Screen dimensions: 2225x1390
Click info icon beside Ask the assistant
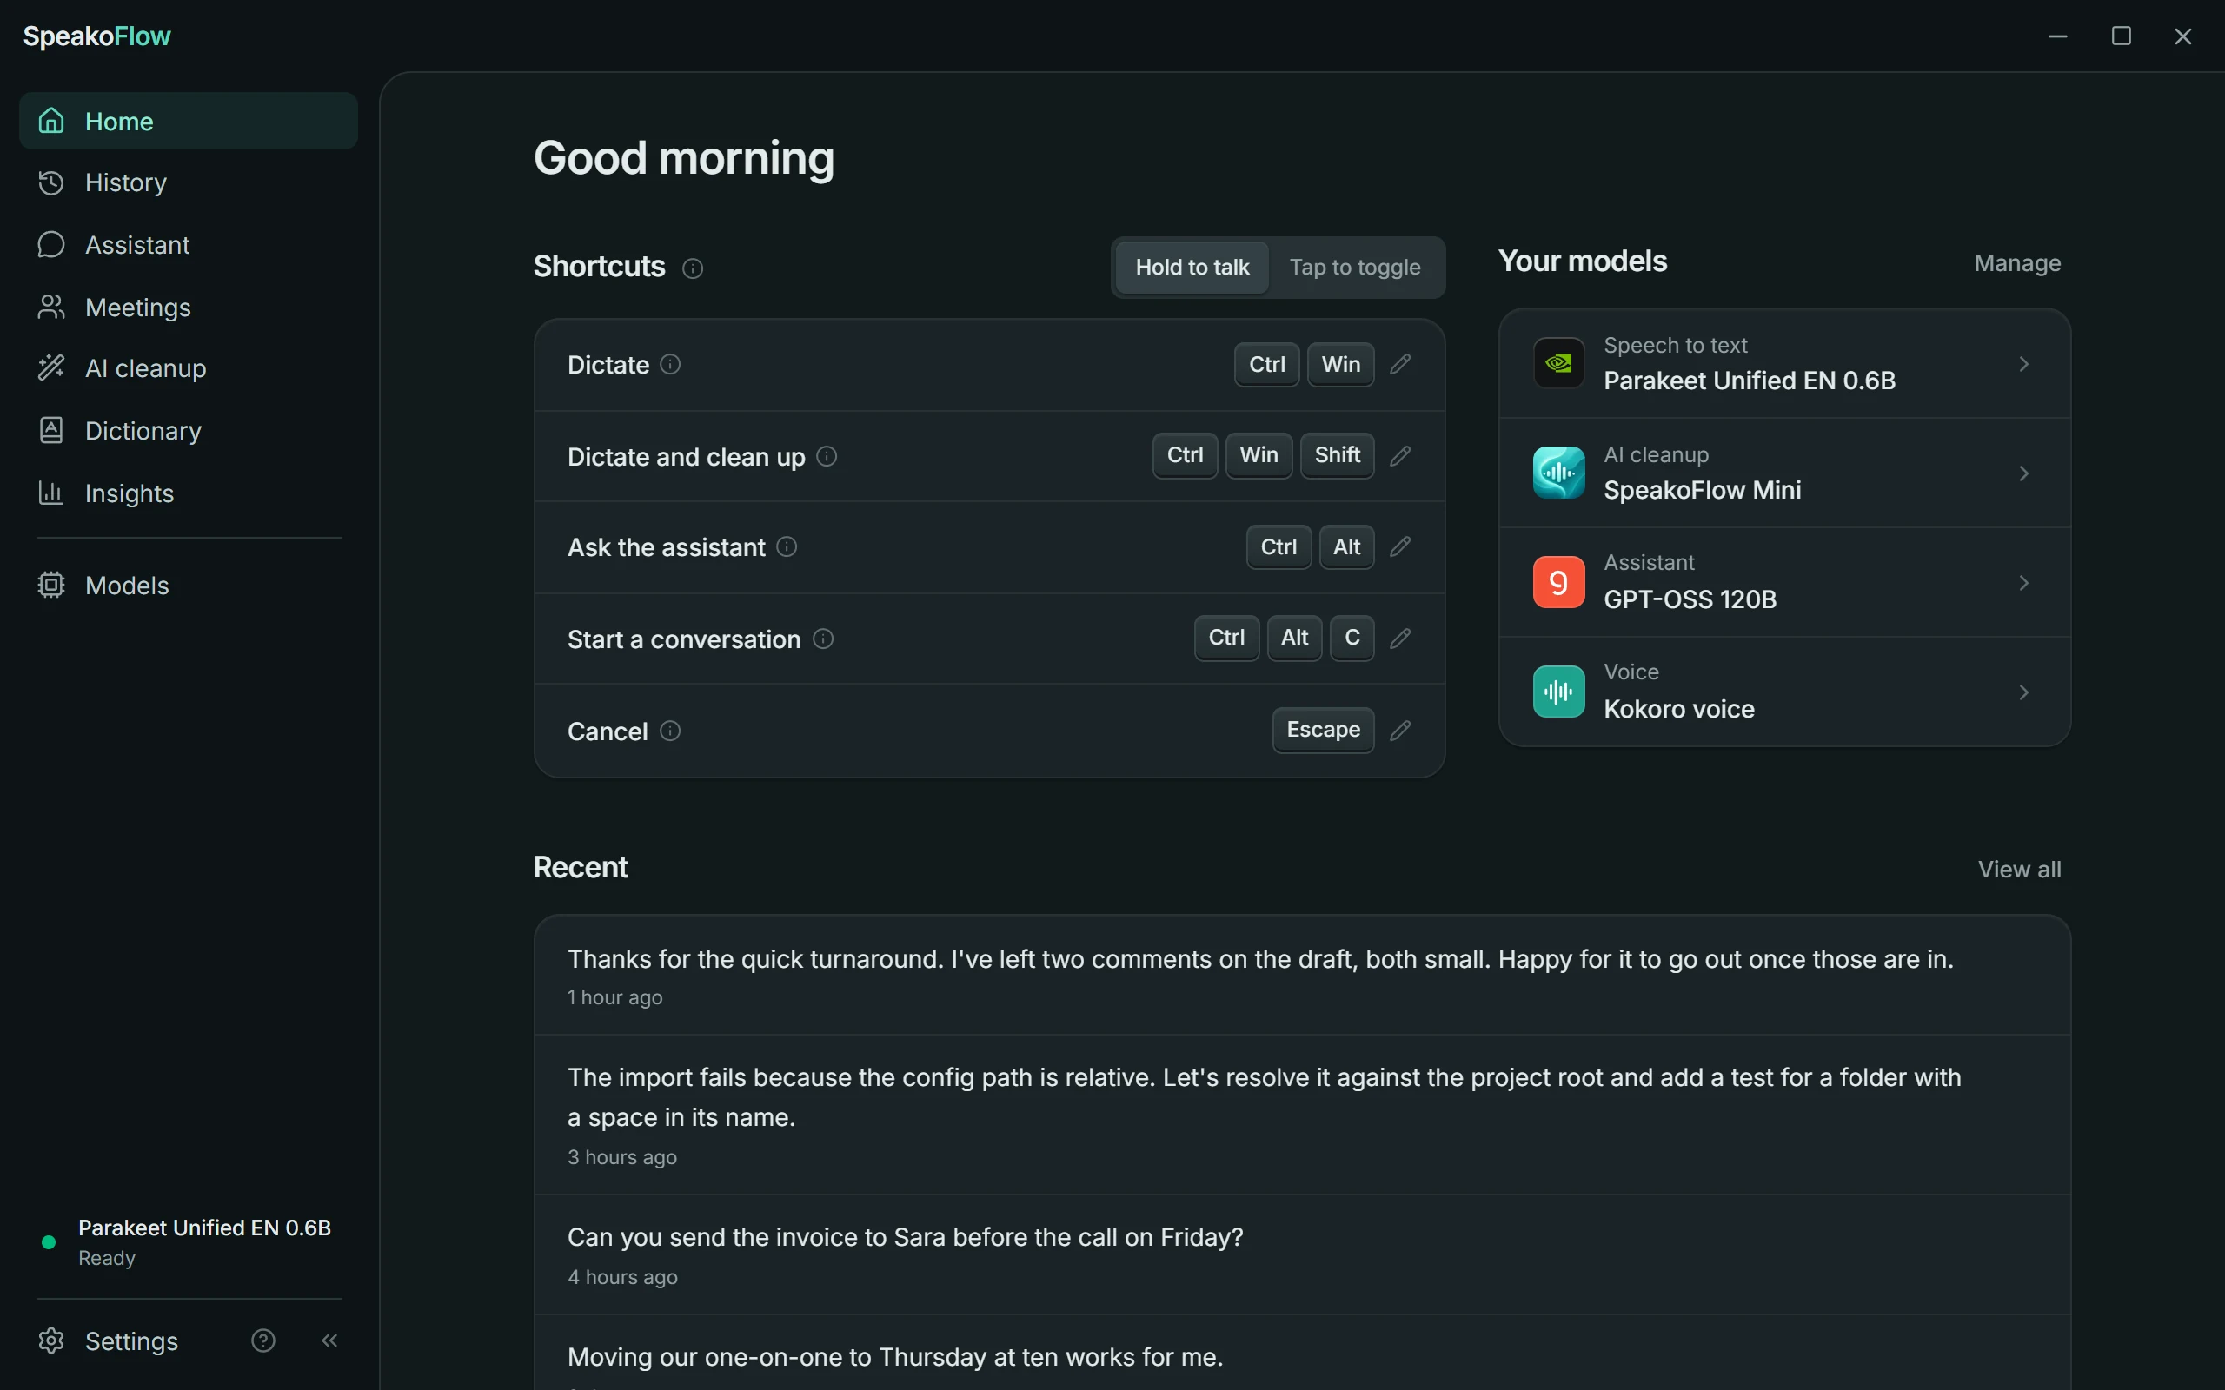click(x=786, y=547)
